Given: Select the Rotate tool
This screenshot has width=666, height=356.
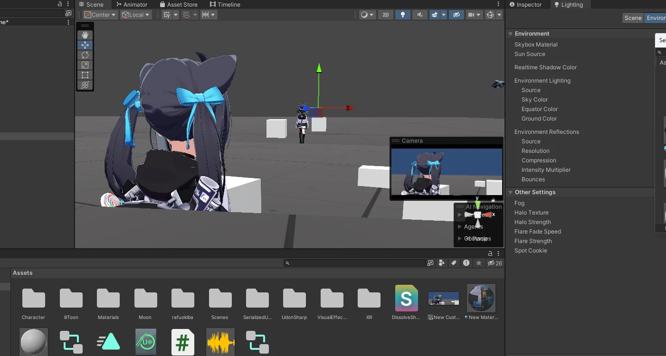Looking at the screenshot, I should (85, 55).
